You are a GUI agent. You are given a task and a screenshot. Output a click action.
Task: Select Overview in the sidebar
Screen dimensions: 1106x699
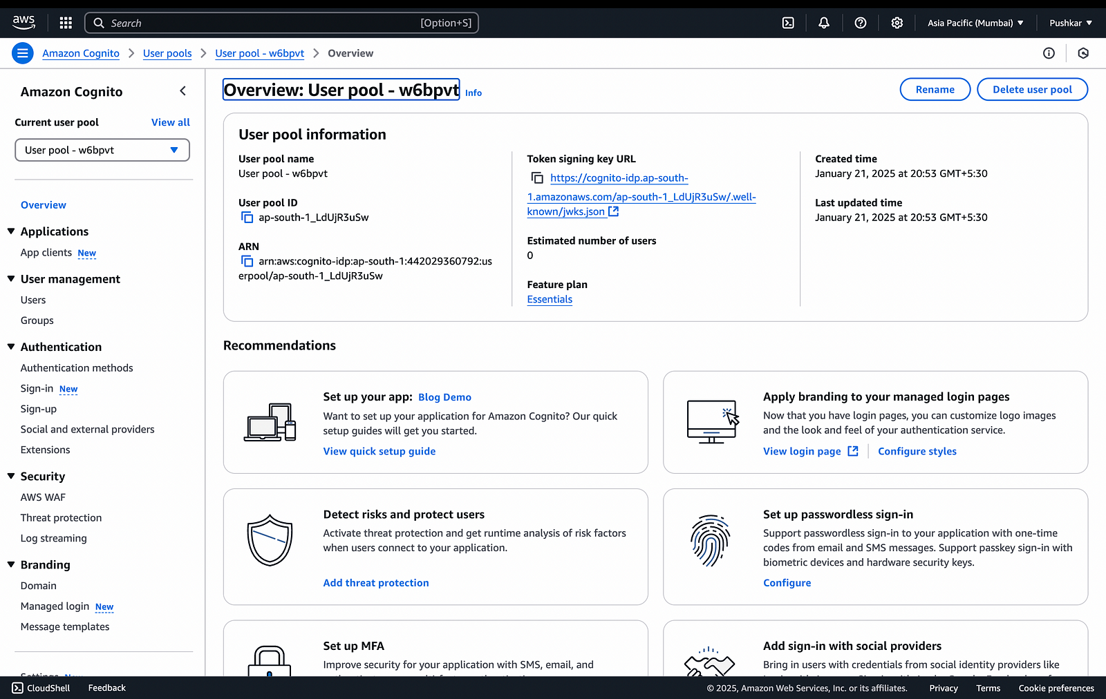pos(44,205)
